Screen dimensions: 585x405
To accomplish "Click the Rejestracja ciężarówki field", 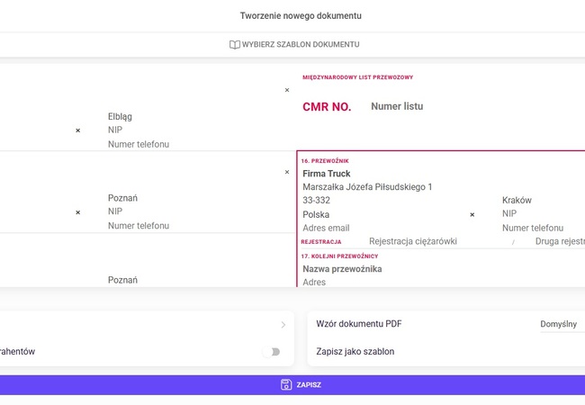I will pos(413,241).
